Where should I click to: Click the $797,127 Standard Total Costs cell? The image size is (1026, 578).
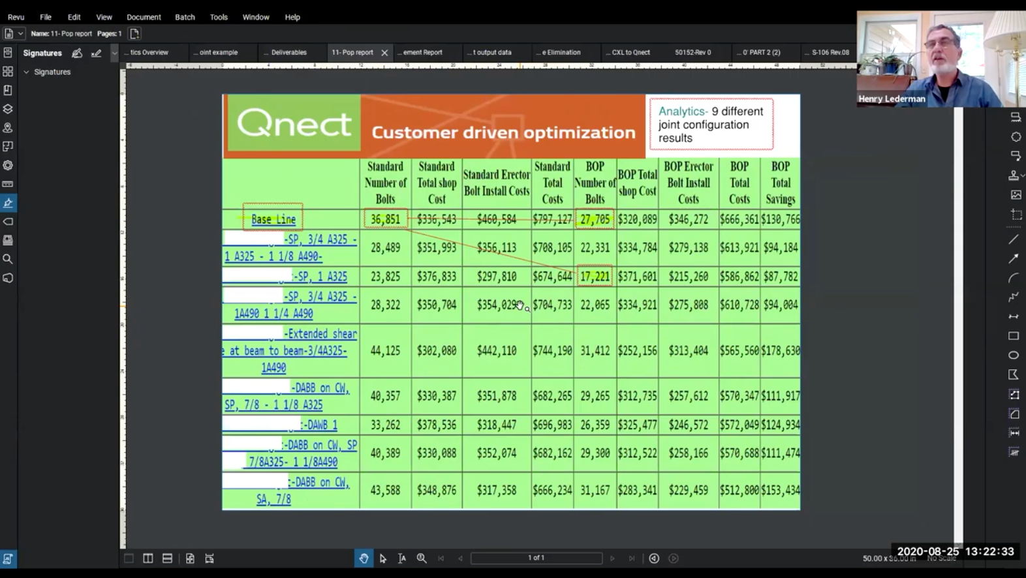click(552, 219)
